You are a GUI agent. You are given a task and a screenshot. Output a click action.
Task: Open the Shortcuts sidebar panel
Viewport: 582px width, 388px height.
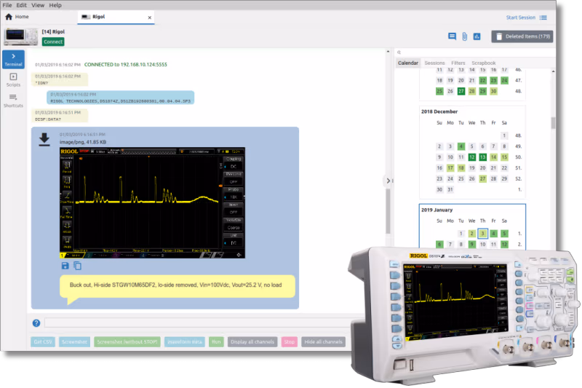point(13,100)
